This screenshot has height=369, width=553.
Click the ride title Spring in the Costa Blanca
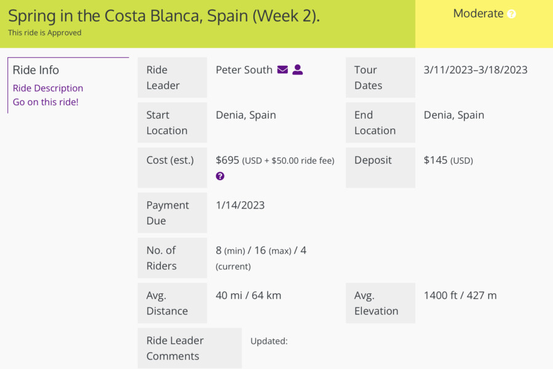point(164,16)
